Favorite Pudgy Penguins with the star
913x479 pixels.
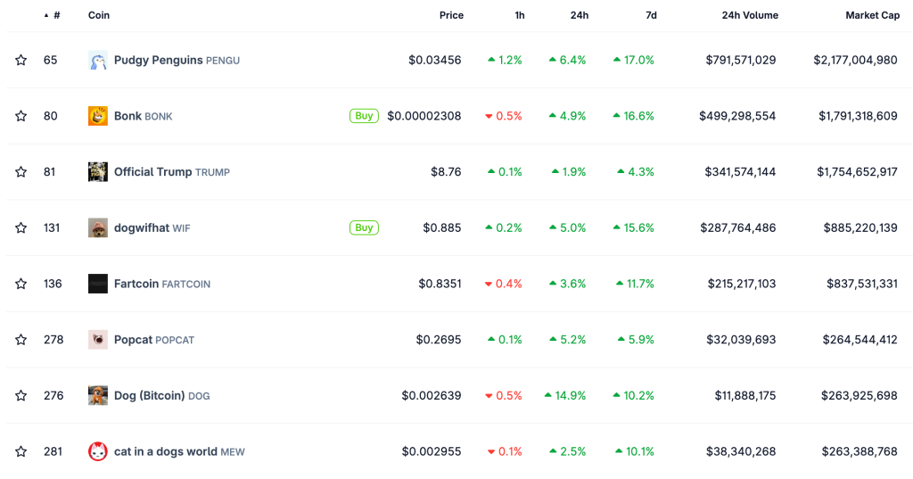(21, 61)
